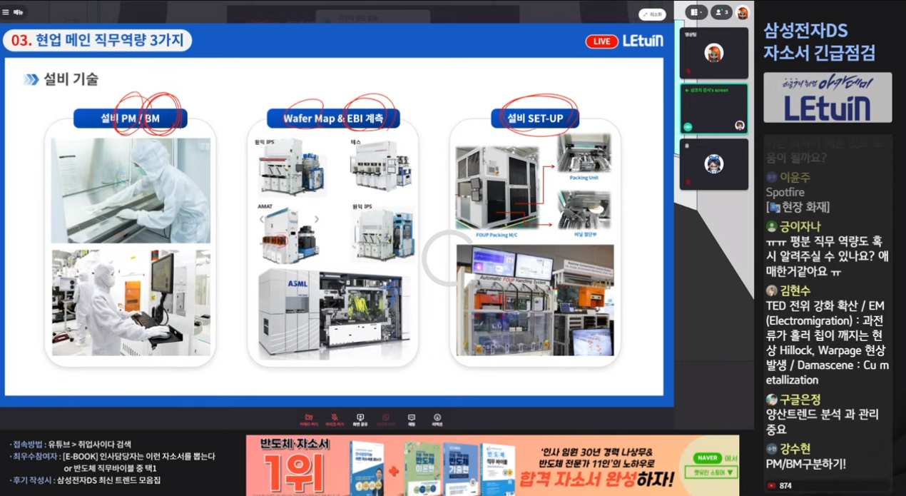Turn on the microphone
The image size is (906, 496).
[x=334, y=419]
